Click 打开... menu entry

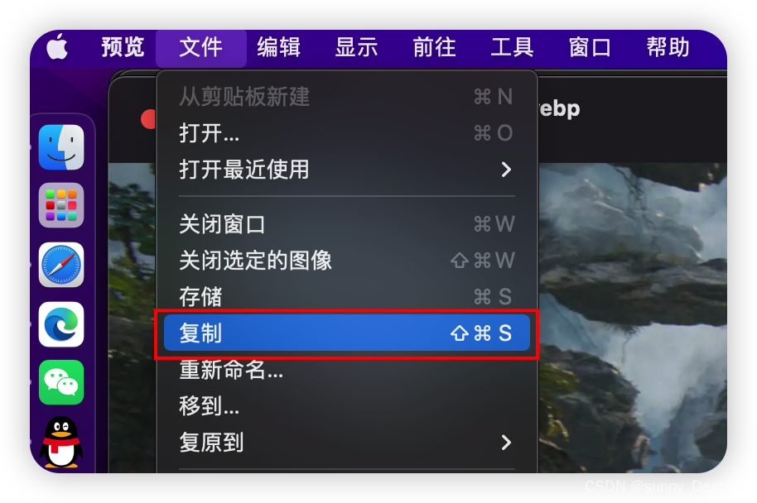pyautogui.click(x=347, y=132)
